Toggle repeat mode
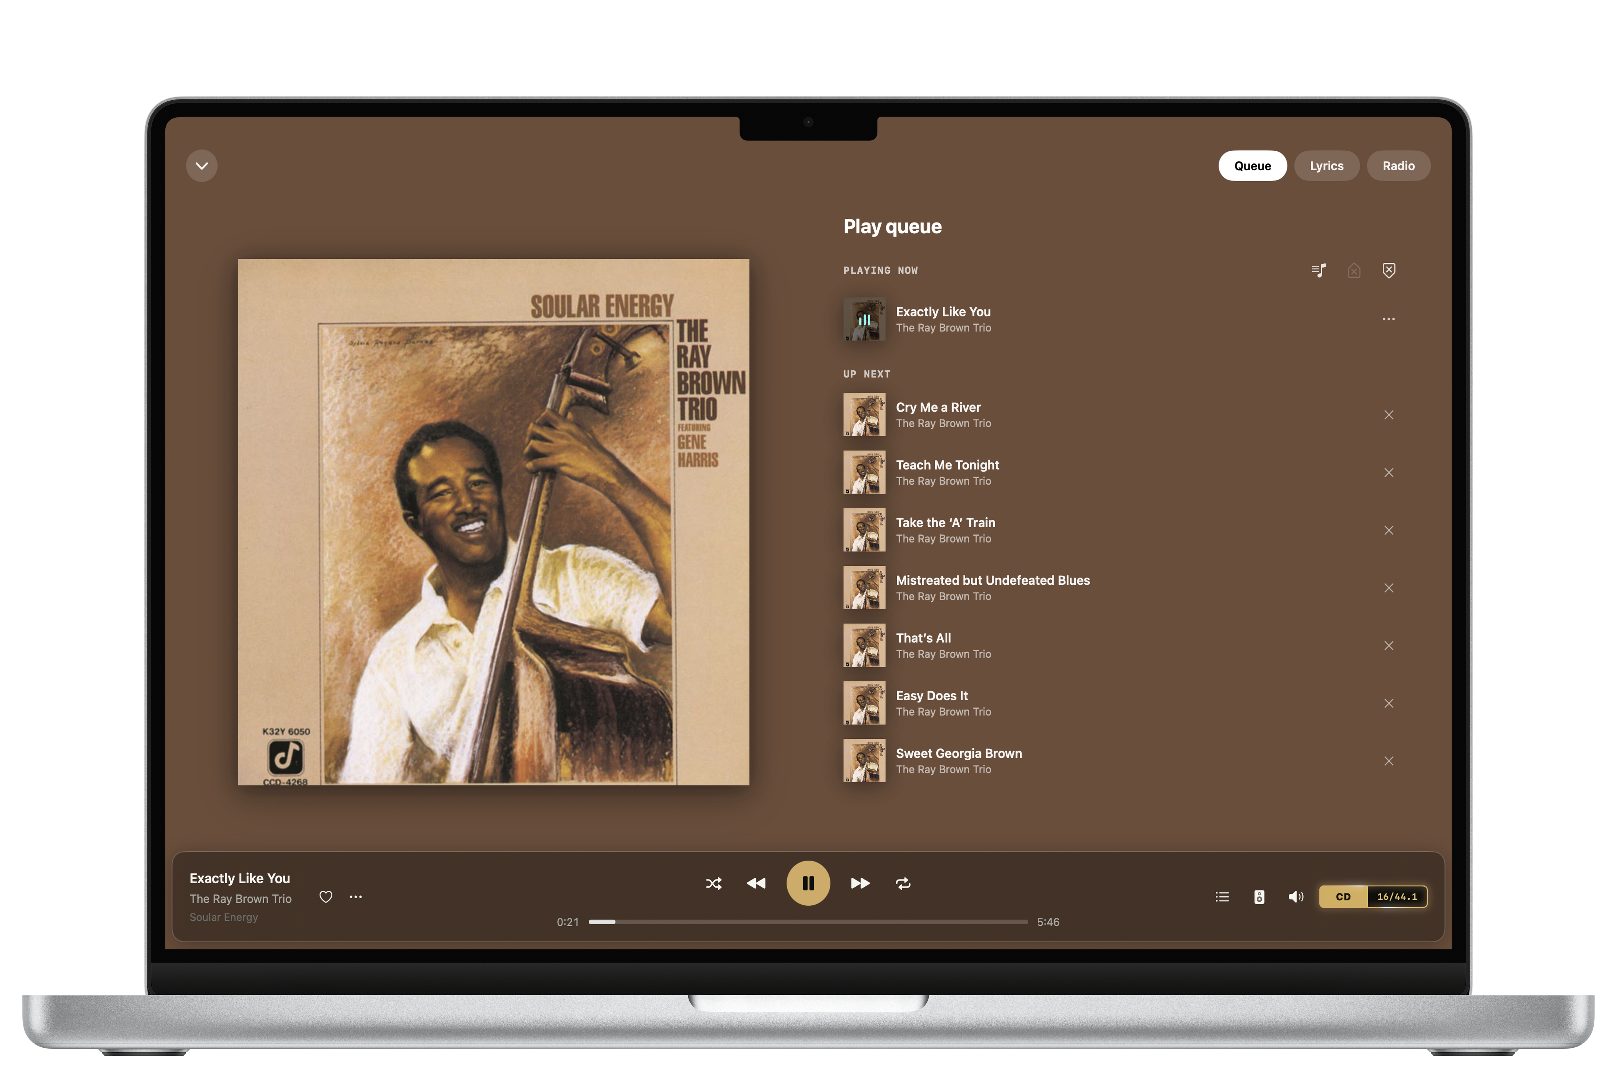The image size is (1617, 1066). (x=903, y=883)
